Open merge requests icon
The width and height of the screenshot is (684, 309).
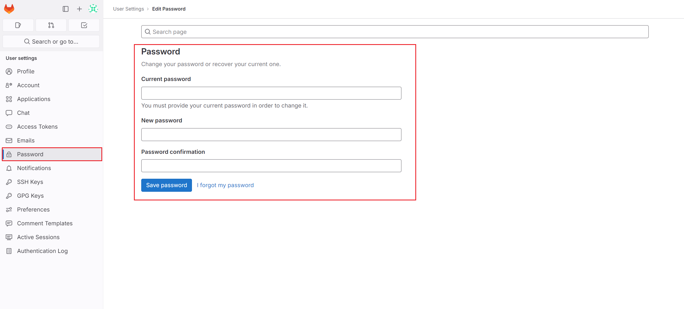[51, 25]
